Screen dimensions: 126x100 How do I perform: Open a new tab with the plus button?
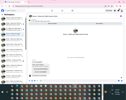(29, 2)
